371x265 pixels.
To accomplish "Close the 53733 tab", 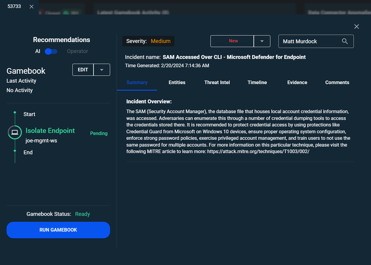I will [x=31, y=6].
